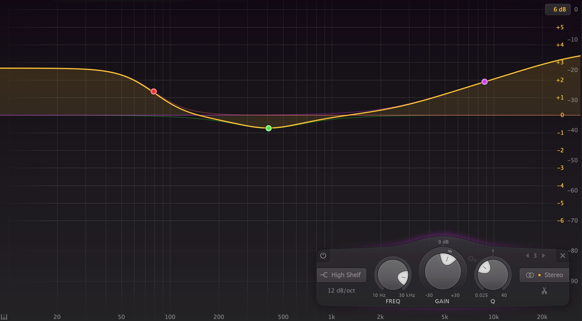The image size is (582, 321).
Task: Click the 0 dB gain value readout
Action: tap(443, 242)
